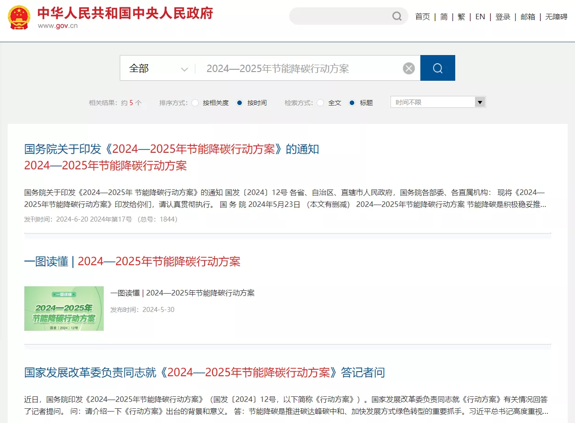
Task: Select full-text search radio (全文)
Action: tap(320, 103)
